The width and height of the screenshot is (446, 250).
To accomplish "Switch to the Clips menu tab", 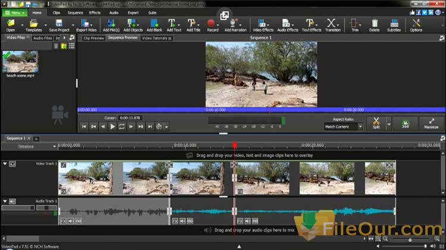I will pos(56,12).
